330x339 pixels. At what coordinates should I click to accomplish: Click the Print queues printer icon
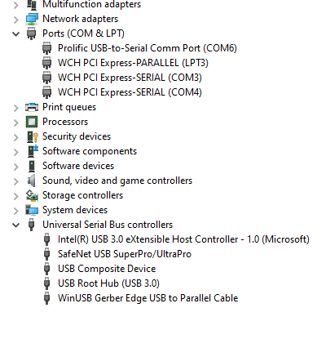(32, 107)
